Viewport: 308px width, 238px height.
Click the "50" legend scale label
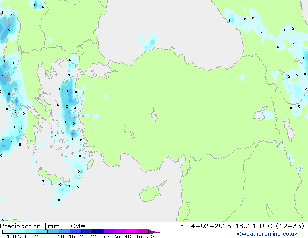(x=150, y=236)
